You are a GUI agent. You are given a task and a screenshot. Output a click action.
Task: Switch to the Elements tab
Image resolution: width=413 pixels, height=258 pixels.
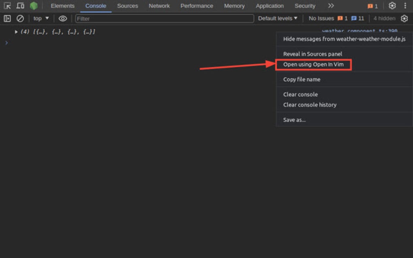point(62,6)
